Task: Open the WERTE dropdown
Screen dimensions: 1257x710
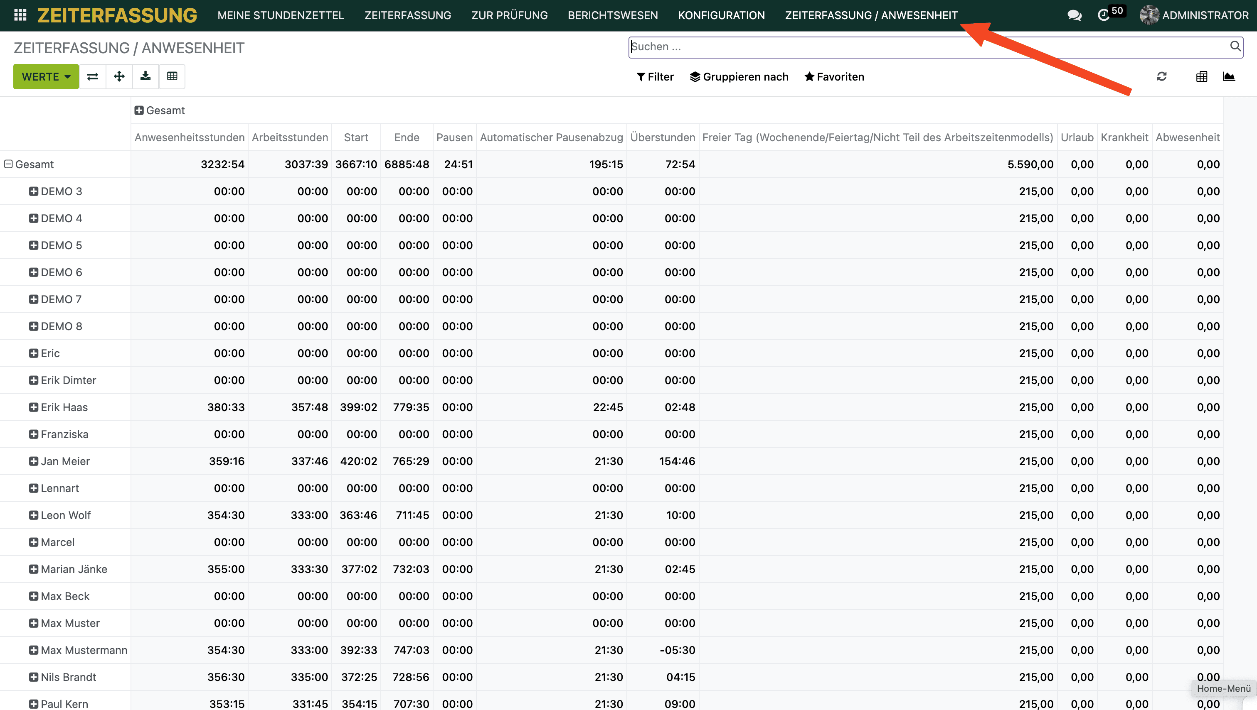Action: pyautogui.click(x=46, y=76)
